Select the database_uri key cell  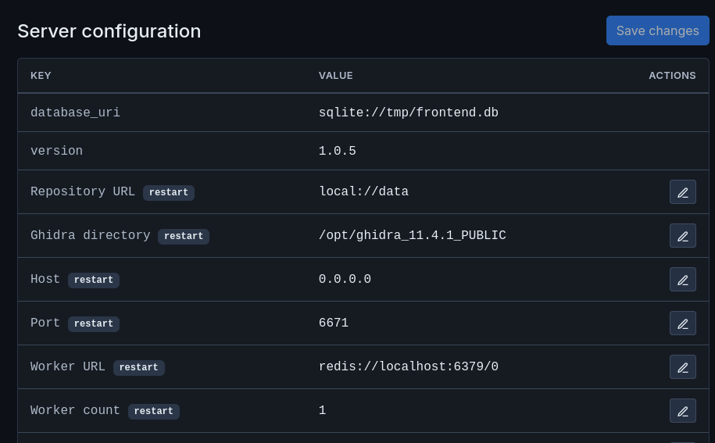click(x=75, y=113)
